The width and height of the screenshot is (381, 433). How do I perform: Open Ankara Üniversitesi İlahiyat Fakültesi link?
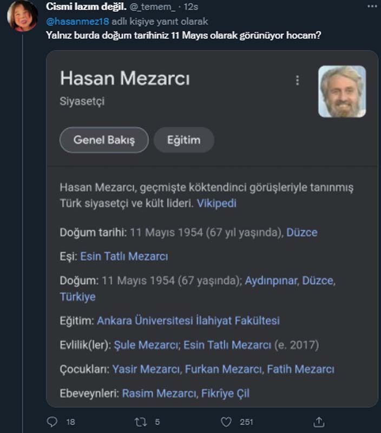click(189, 320)
